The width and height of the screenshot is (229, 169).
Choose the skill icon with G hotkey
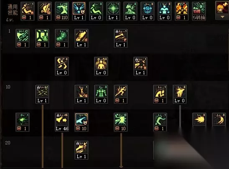81,94
